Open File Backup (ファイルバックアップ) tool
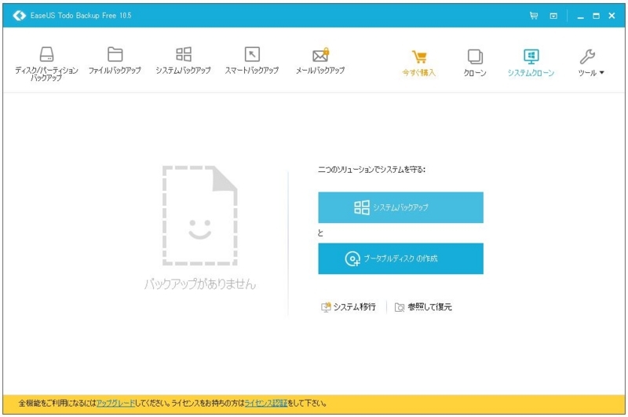 pyautogui.click(x=115, y=60)
